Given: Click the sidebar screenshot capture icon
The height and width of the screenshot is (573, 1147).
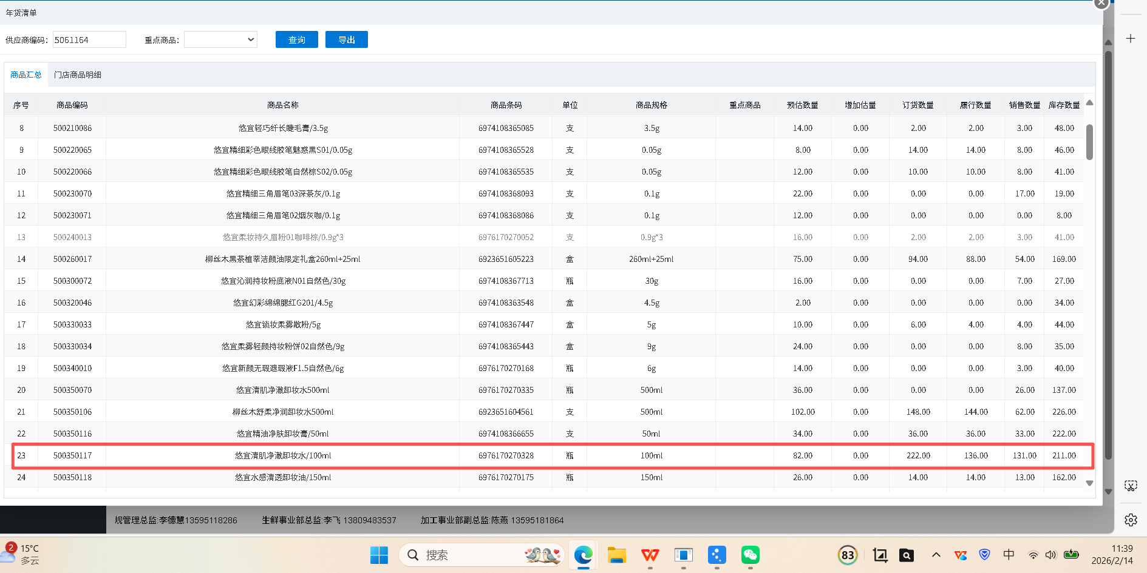Looking at the screenshot, I should click(x=1130, y=486).
